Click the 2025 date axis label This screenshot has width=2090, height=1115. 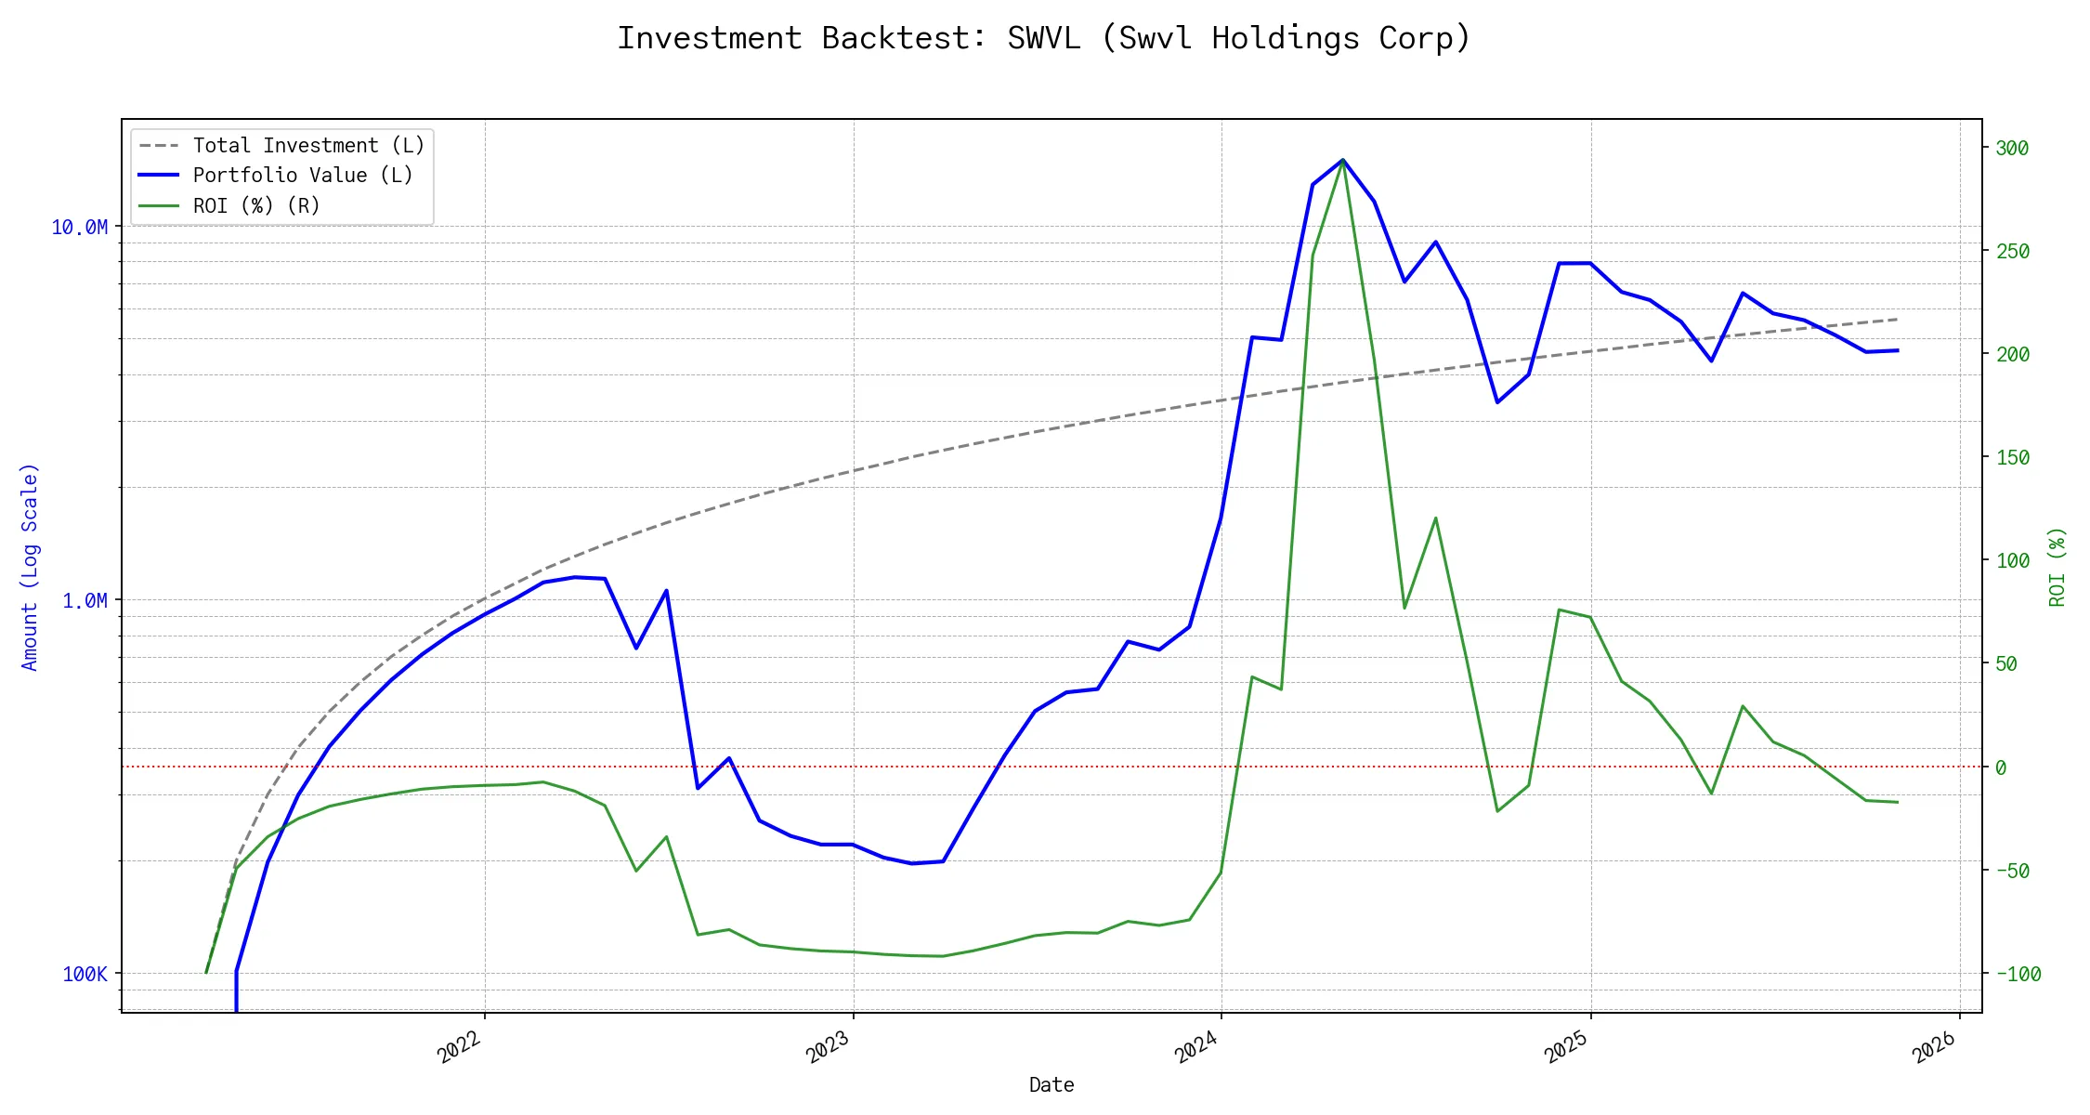pyautogui.click(x=1566, y=1047)
